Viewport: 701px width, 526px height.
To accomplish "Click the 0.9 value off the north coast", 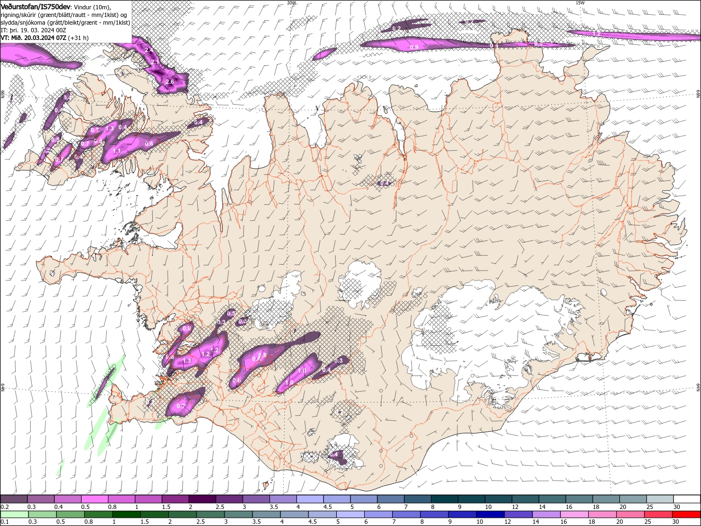I will point(414,48).
